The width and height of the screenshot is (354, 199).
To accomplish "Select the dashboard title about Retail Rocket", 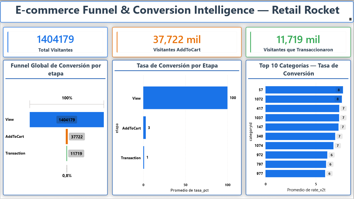I will pos(177,10).
